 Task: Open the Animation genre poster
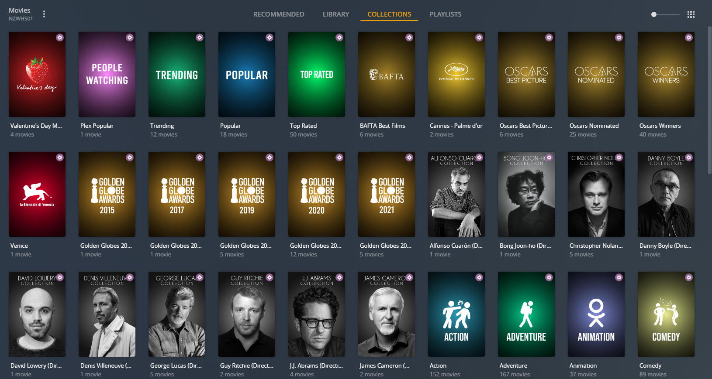click(596, 314)
